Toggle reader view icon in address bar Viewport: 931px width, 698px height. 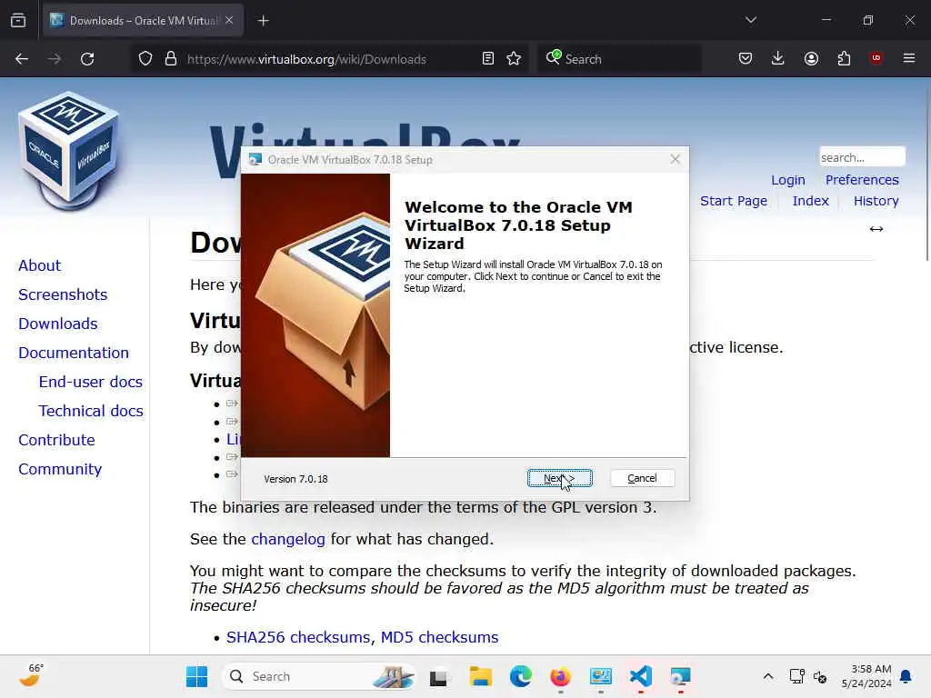(488, 59)
